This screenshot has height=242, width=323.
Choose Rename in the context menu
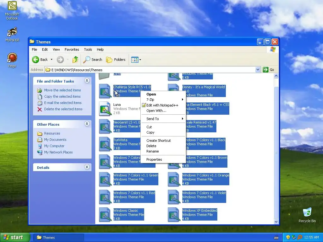tap(163, 151)
